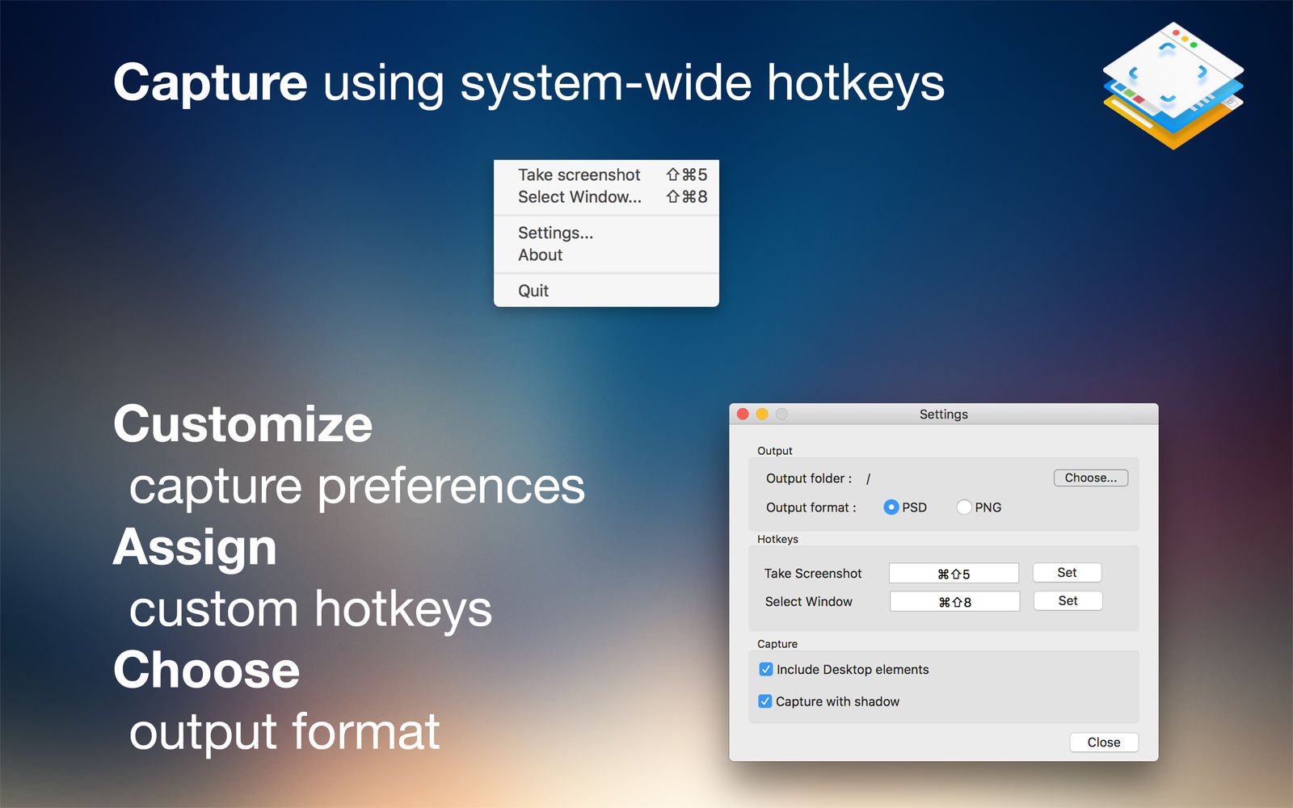Click the Select Window hotkey field

[x=954, y=602]
